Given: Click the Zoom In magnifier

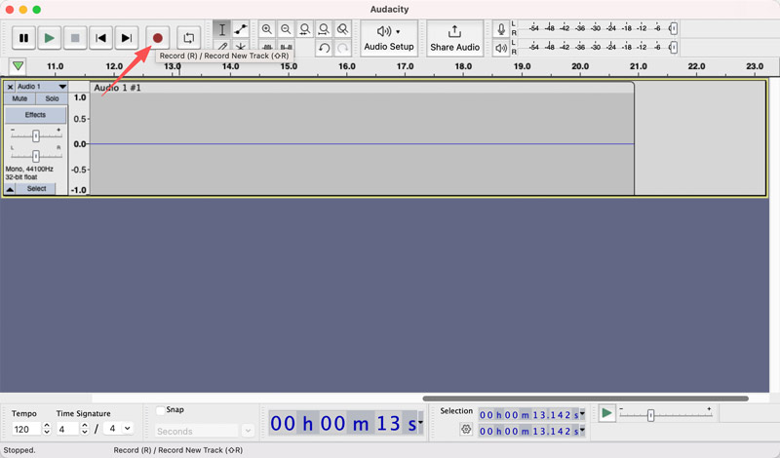Looking at the screenshot, I should pos(267,29).
